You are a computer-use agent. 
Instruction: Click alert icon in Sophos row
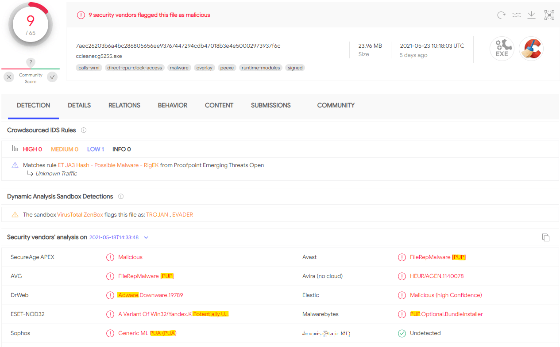110,333
